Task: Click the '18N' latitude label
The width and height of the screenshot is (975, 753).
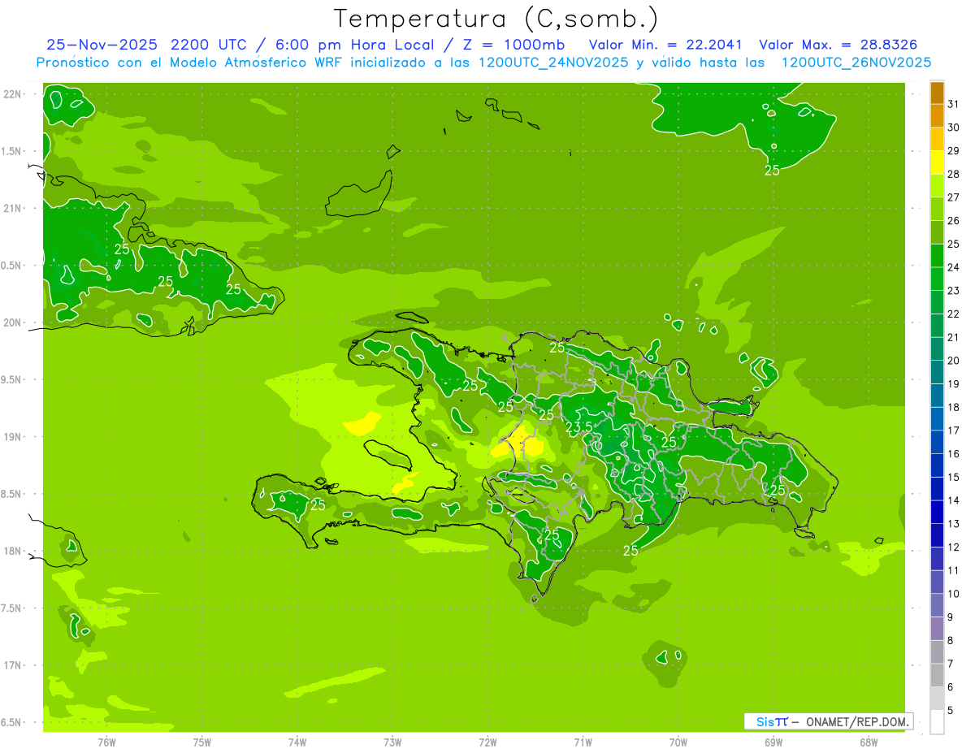Action: pyautogui.click(x=12, y=551)
